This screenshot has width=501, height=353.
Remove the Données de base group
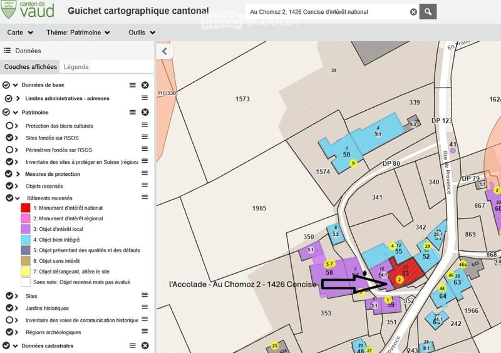pyautogui.click(x=145, y=85)
